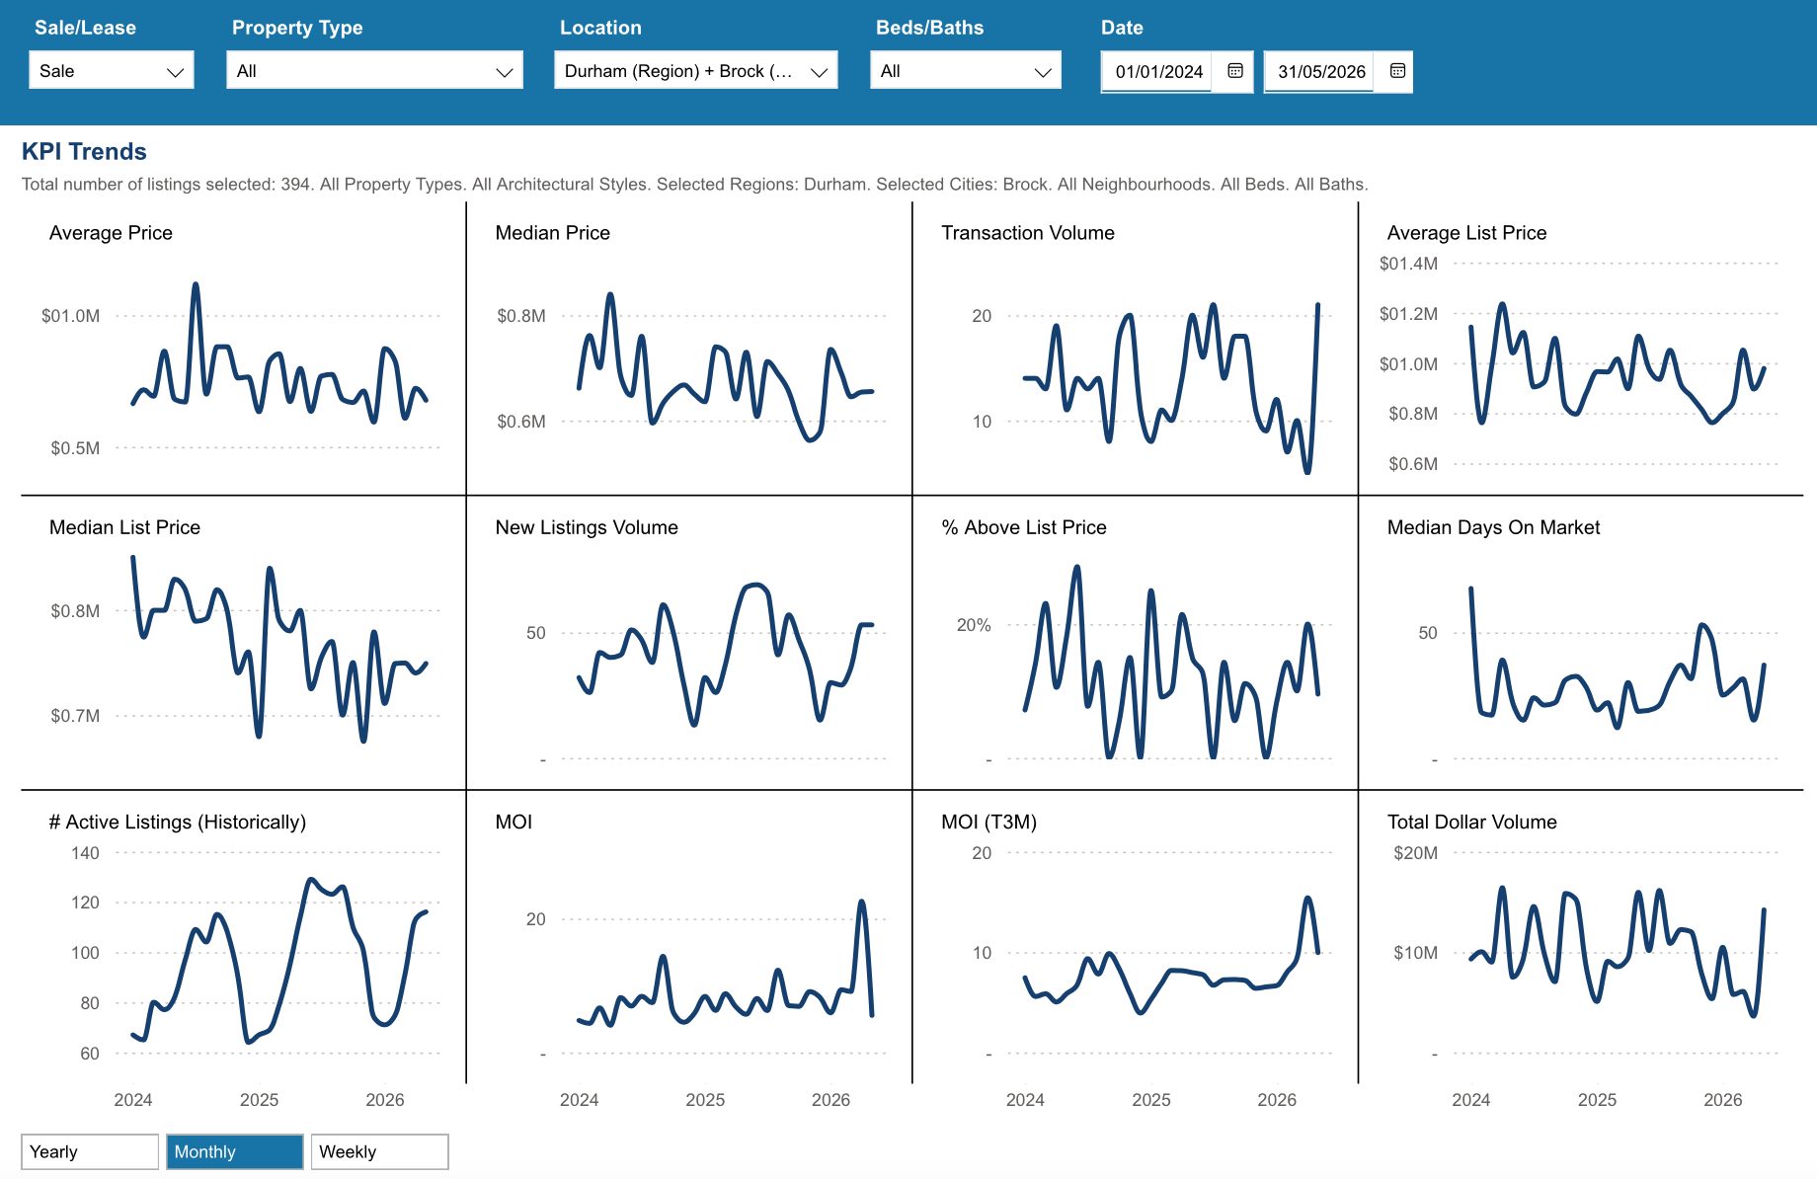This screenshot has height=1179, width=1817.
Task: Select the Average Price chart
Action: (x=243, y=348)
